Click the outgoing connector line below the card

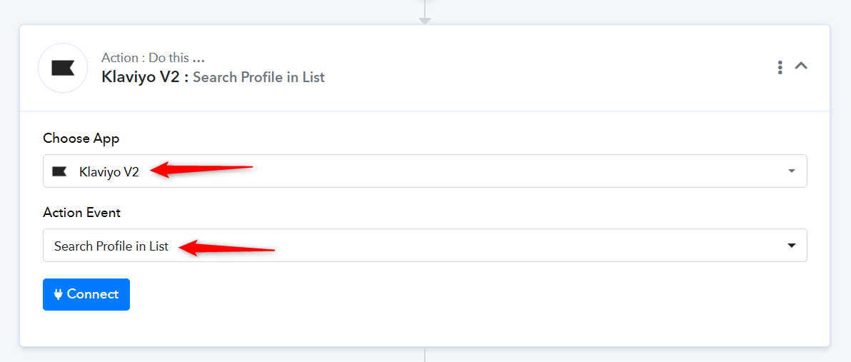point(425,354)
